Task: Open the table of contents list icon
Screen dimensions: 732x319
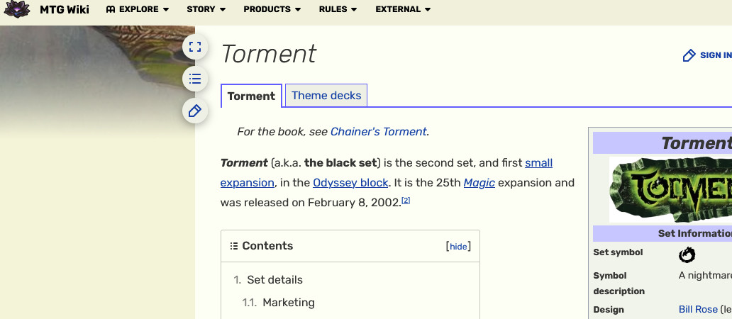Action: pyautogui.click(x=195, y=79)
